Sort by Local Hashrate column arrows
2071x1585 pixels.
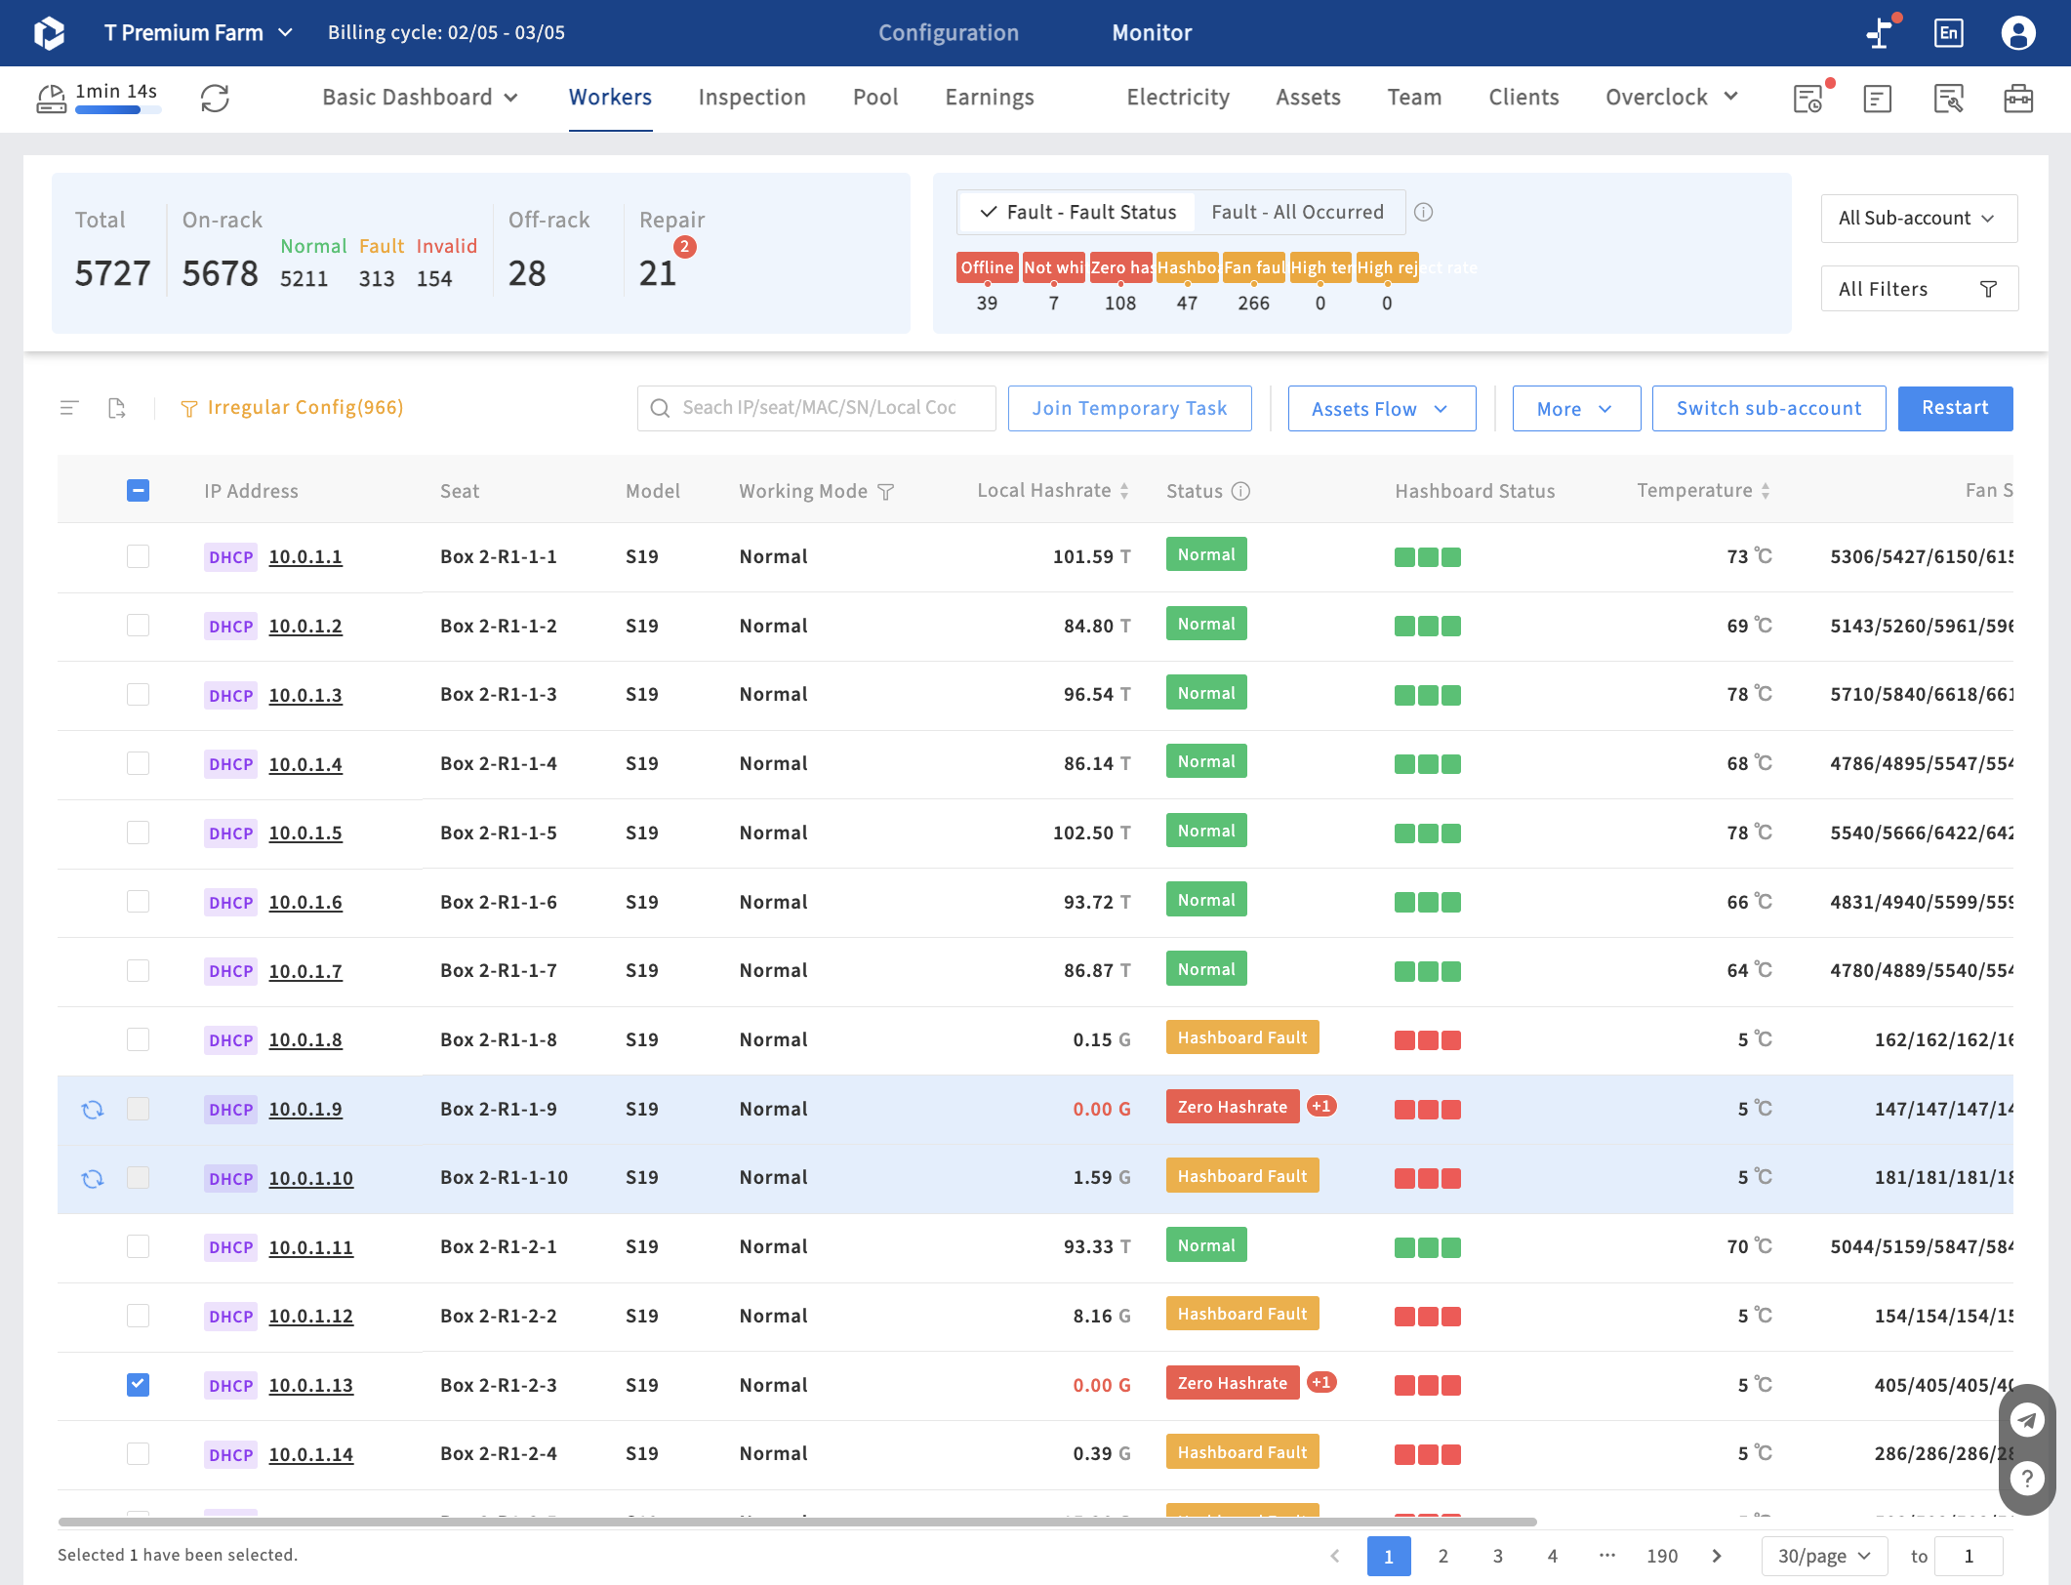[x=1124, y=491]
